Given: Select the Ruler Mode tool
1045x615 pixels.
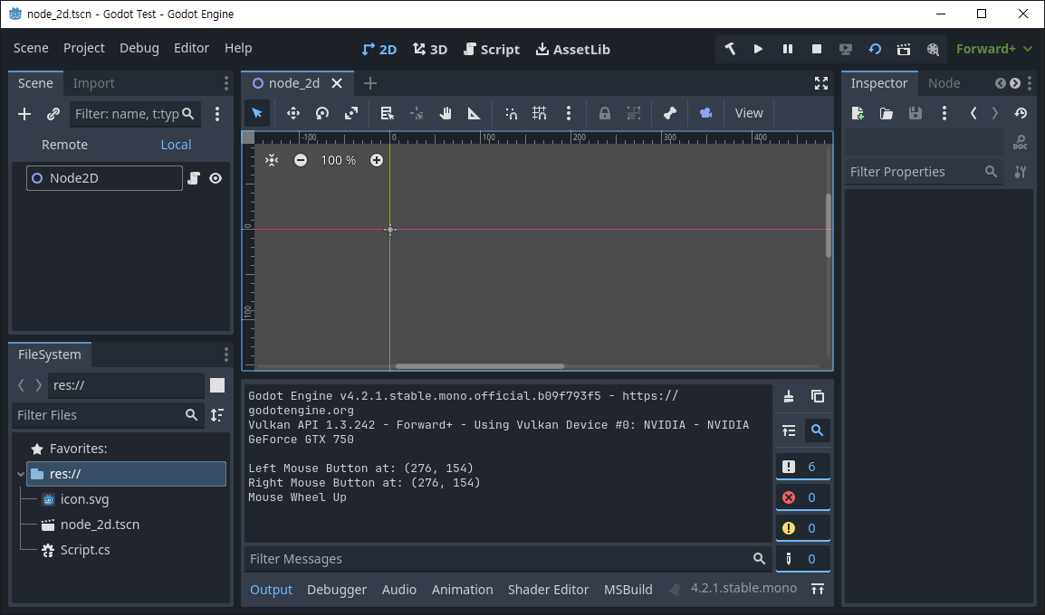Looking at the screenshot, I should pos(474,113).
